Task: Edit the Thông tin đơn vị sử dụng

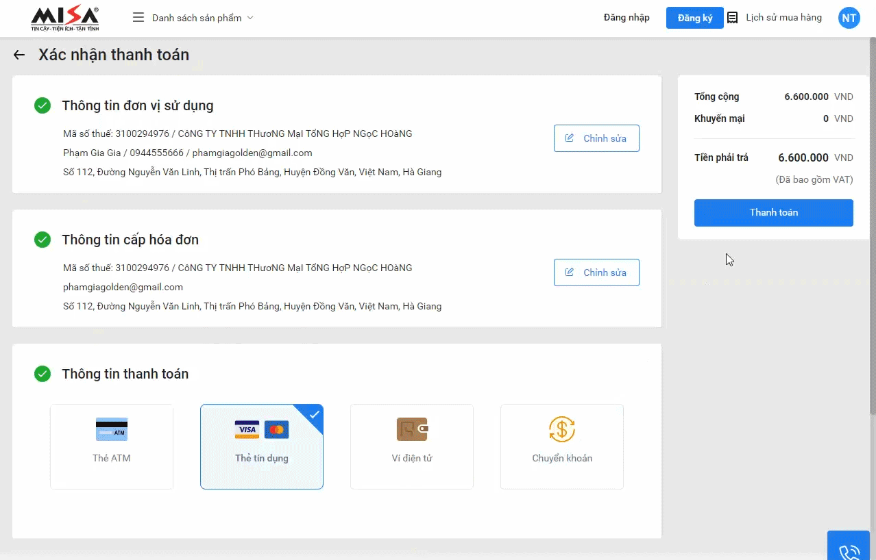Action: point(596,138)
